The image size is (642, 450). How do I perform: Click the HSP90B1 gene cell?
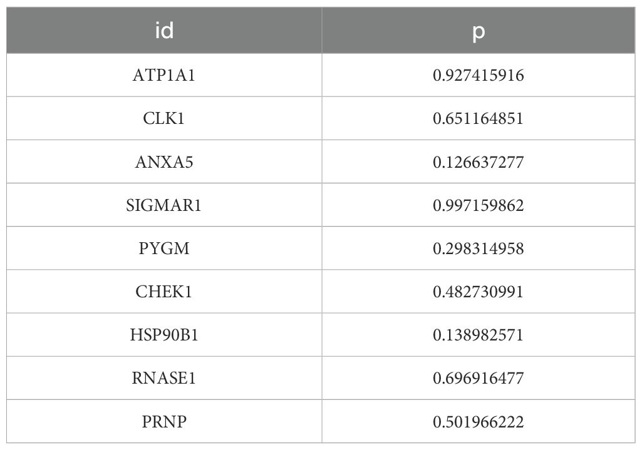point(164,335)
